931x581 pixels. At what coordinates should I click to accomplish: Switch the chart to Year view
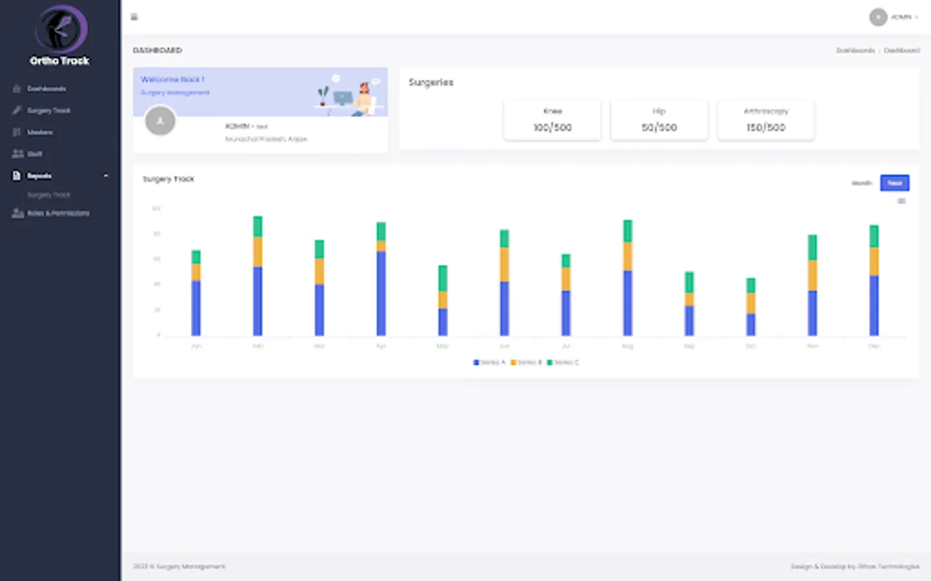[x=895, y=183]
